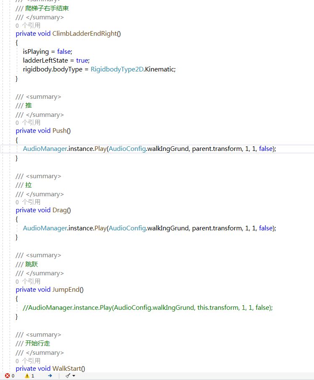
Task: Click the JumpEnd method name
Action: click(66, 290)
